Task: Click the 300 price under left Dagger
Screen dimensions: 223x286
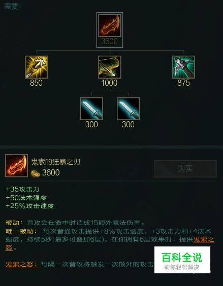Action: 91,125
